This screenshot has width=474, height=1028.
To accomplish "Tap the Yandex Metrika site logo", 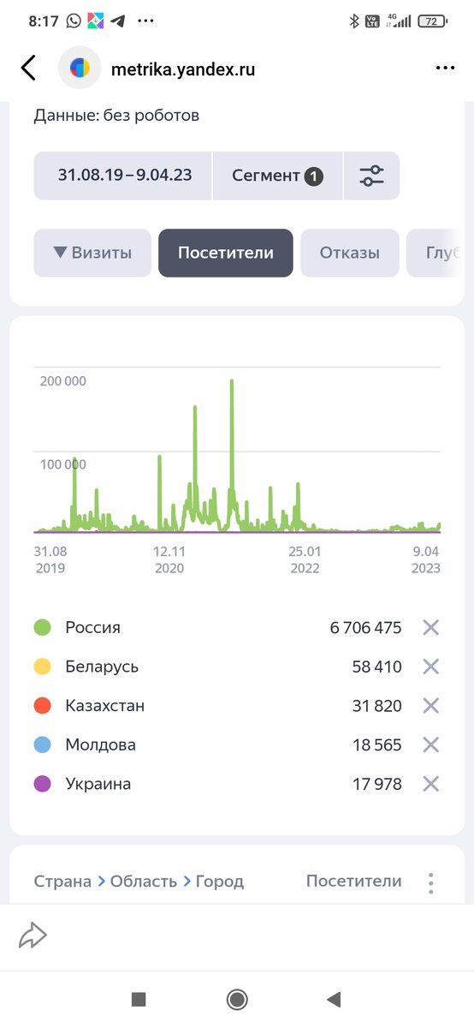I will [x=80, y=69].
